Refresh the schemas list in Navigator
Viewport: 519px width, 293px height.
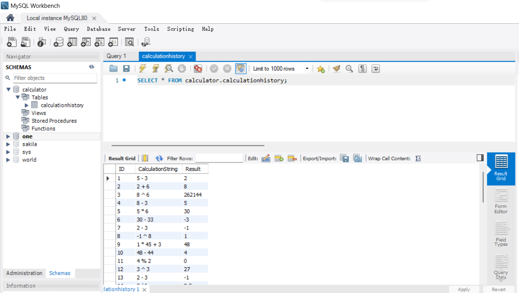92,67
